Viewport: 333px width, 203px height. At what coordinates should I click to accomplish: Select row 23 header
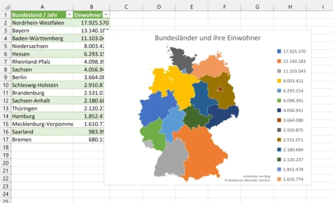[x=6, y=186]
